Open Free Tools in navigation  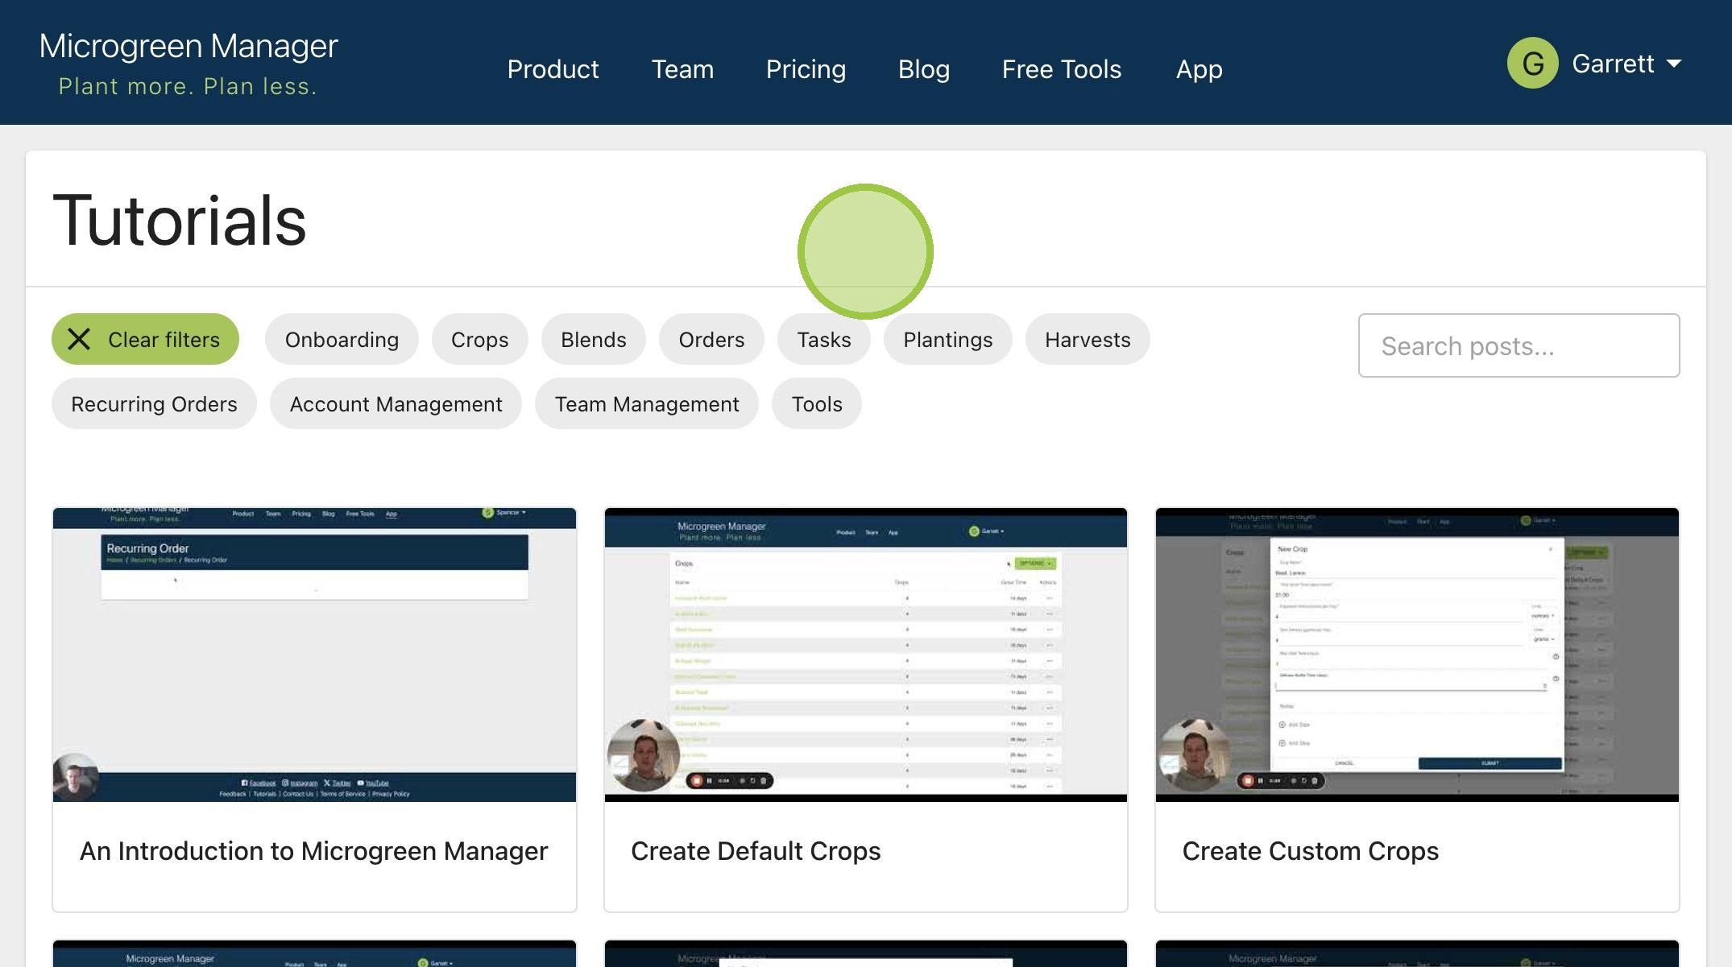pos(1061,69)
